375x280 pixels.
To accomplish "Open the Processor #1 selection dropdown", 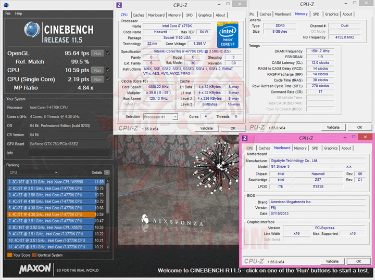I will (160, 117).
